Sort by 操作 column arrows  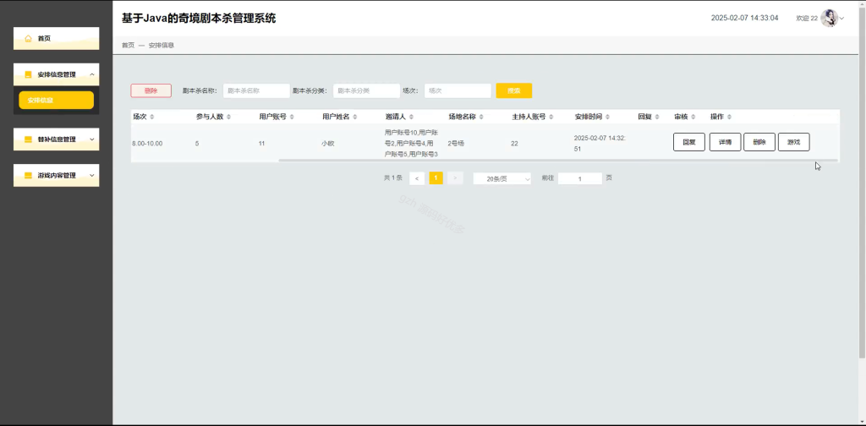click(x=729, y=117)
